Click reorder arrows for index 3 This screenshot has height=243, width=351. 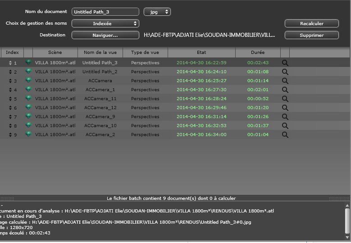(x=10, y=81)
